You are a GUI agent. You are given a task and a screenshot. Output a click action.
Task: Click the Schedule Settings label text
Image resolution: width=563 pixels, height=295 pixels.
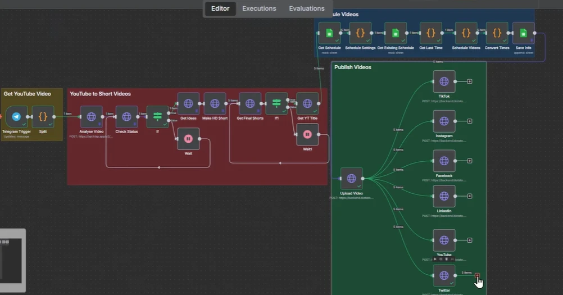pos(360,48)
